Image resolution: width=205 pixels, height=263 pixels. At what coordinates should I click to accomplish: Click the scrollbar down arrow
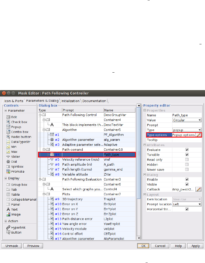(139, 238)
